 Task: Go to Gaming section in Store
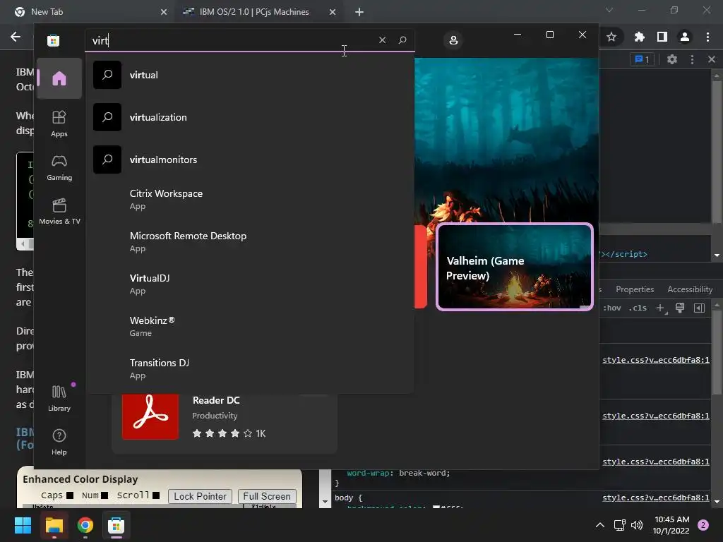pyautogui.click(x=59, y=168)
